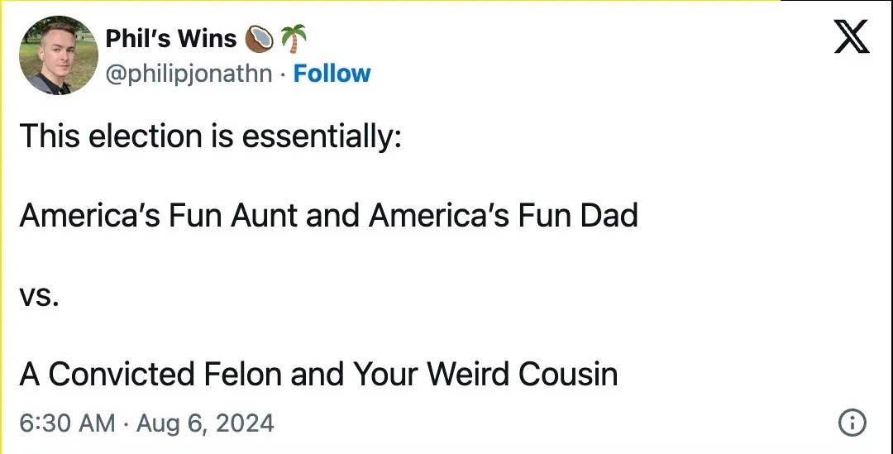The height and width of the screenshot is (454, 893).
Task: Follow the account via Follow link
Action: pos(332,74)
